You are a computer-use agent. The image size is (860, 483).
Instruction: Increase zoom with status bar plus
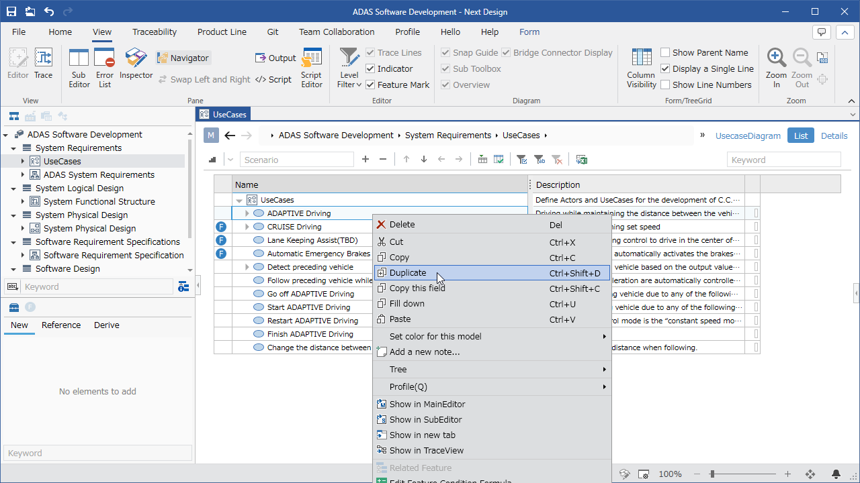pyautogui.click(x=788, y=474)
